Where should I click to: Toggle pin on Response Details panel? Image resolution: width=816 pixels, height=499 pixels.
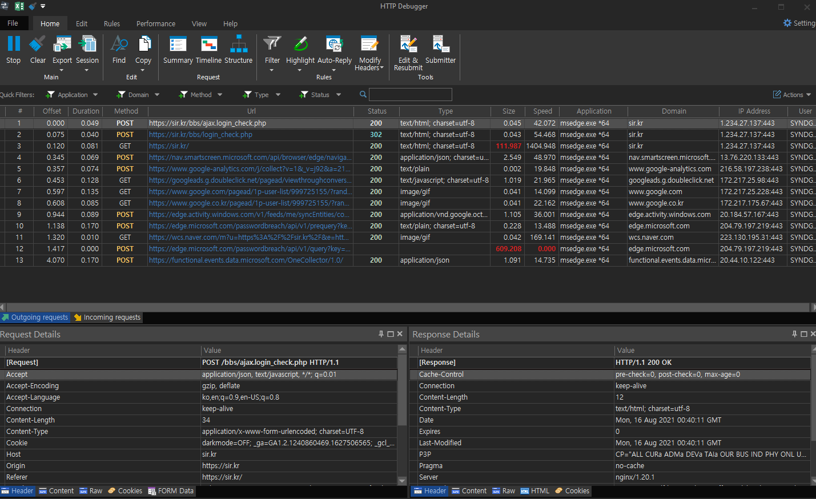[794, 334]
